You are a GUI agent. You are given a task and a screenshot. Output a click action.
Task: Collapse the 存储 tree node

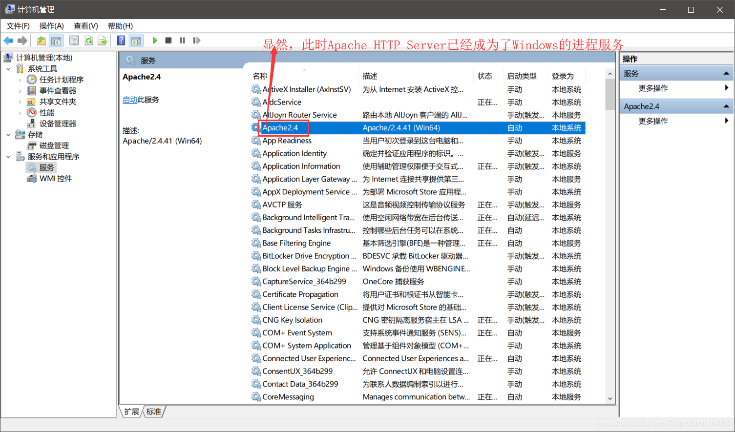[x=8, y=135]
